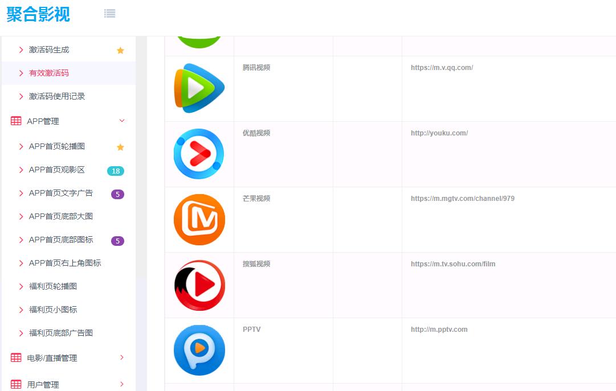Collapse the APP管理 menu section
This screenshot has height=391, width=616.
121,121
